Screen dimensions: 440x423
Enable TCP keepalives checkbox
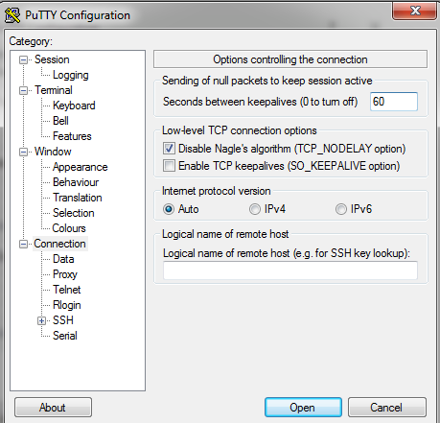click(169, 166)
